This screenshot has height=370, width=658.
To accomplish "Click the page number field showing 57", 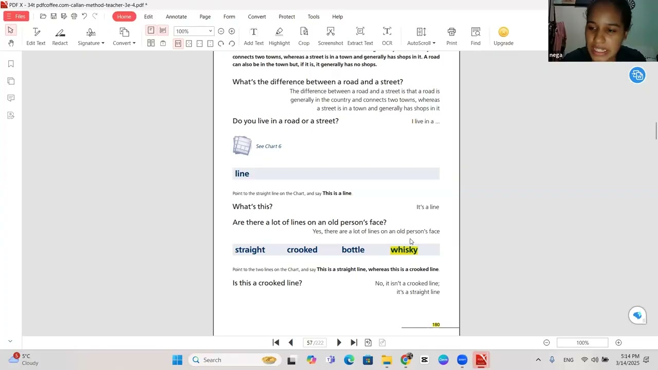I will (315, 343).
